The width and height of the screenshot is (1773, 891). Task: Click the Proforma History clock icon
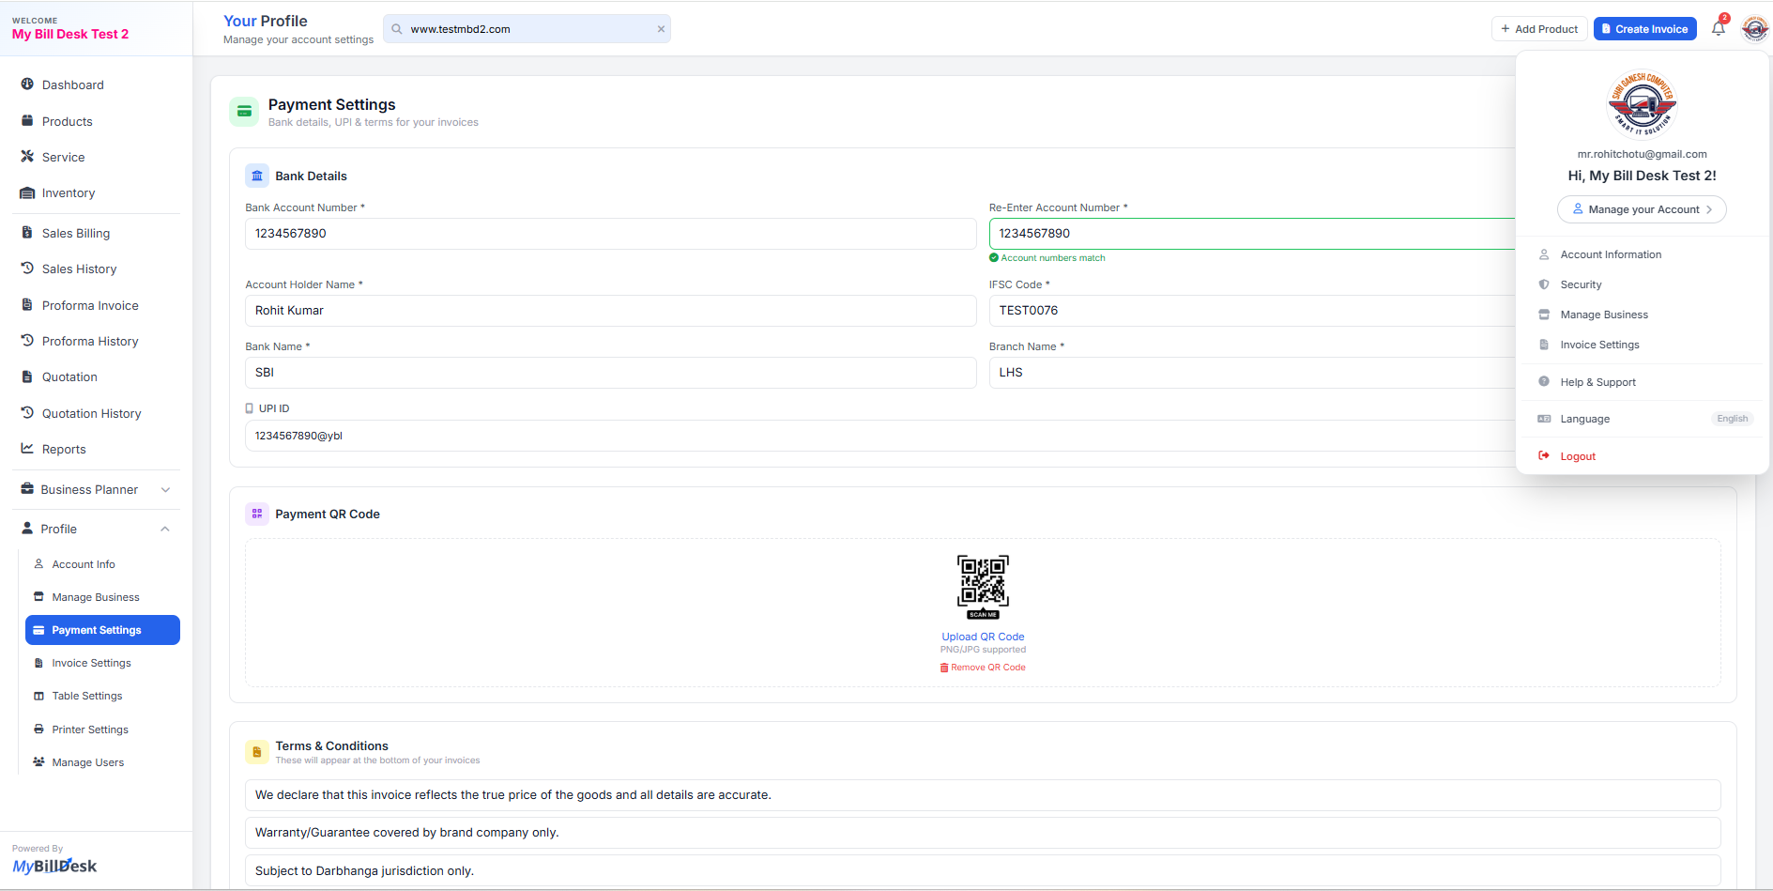click(27, 340)
